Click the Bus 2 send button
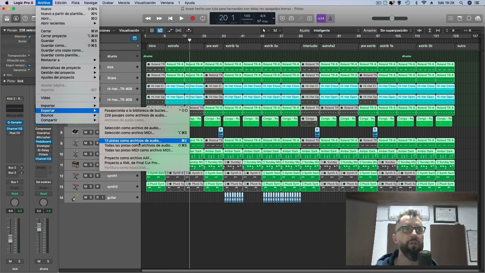 pos(13,168)
